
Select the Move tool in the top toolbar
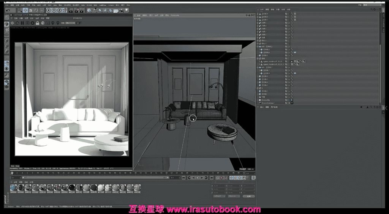pyautogui.click(x=25, y=10)
